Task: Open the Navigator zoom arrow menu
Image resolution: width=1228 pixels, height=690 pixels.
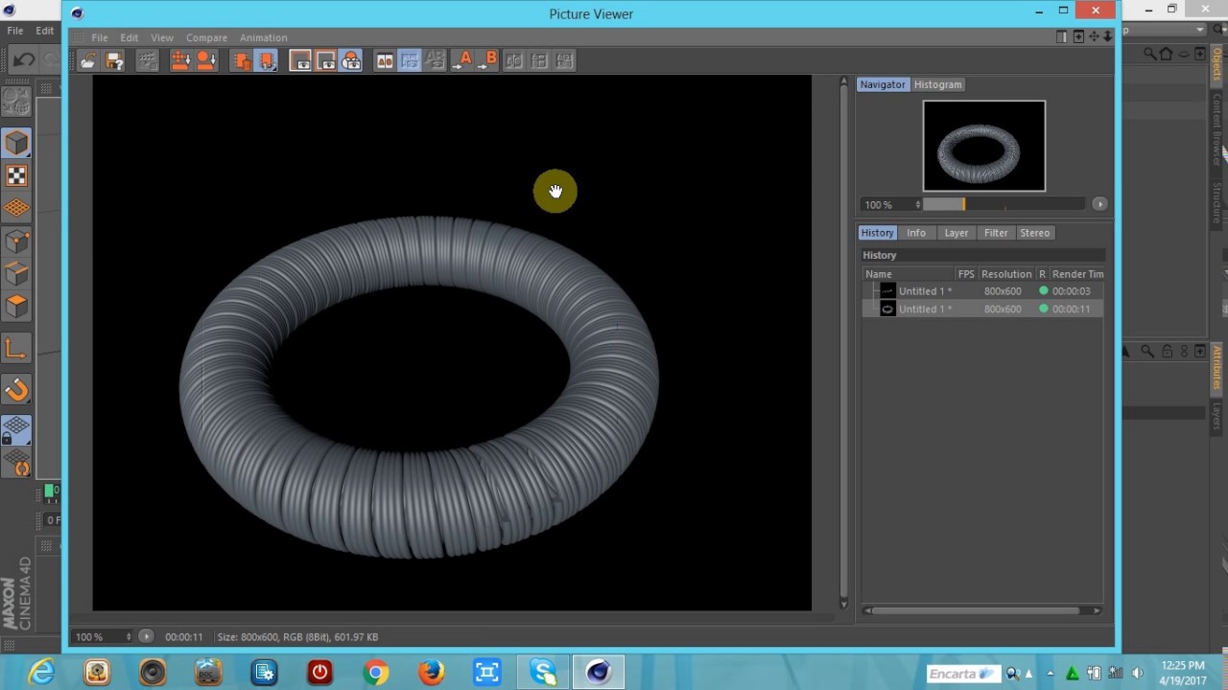Action: 1099,204
